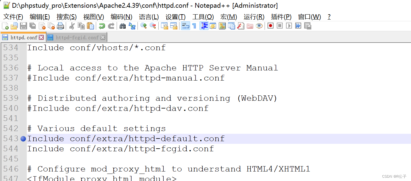The height and width of the screenshot is (181, 411).
Task: Switch to the httpd-fcgid.conf tab
Action: coord(76,37)
